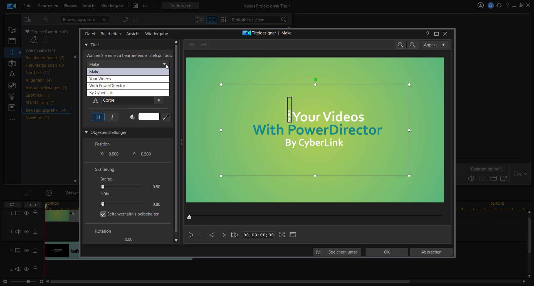The image size is (534, 286).
Task: Click the Breite scale slider handle
Action: point(103,187)
